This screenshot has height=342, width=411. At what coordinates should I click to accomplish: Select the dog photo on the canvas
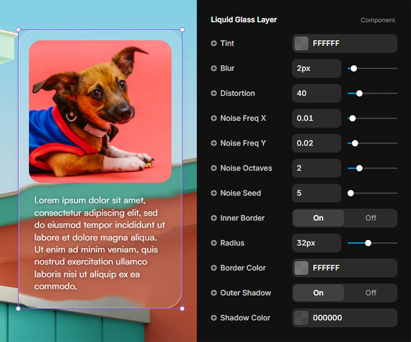point(100,111)
